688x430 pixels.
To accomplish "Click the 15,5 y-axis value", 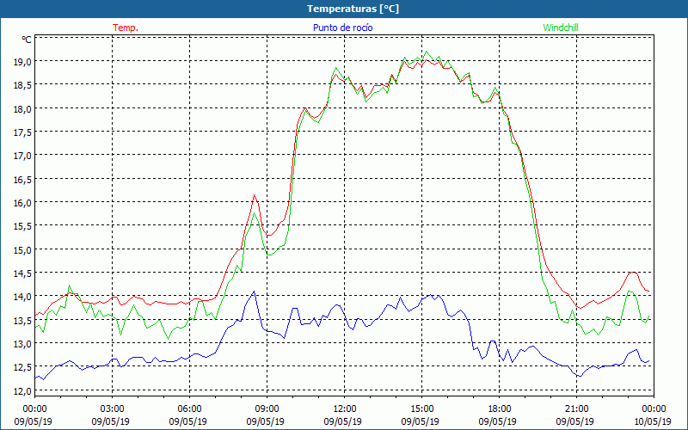I will point(22,226).
